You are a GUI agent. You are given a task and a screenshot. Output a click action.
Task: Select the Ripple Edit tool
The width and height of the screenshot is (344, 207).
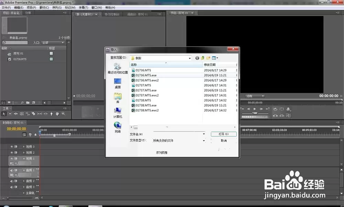16,114
